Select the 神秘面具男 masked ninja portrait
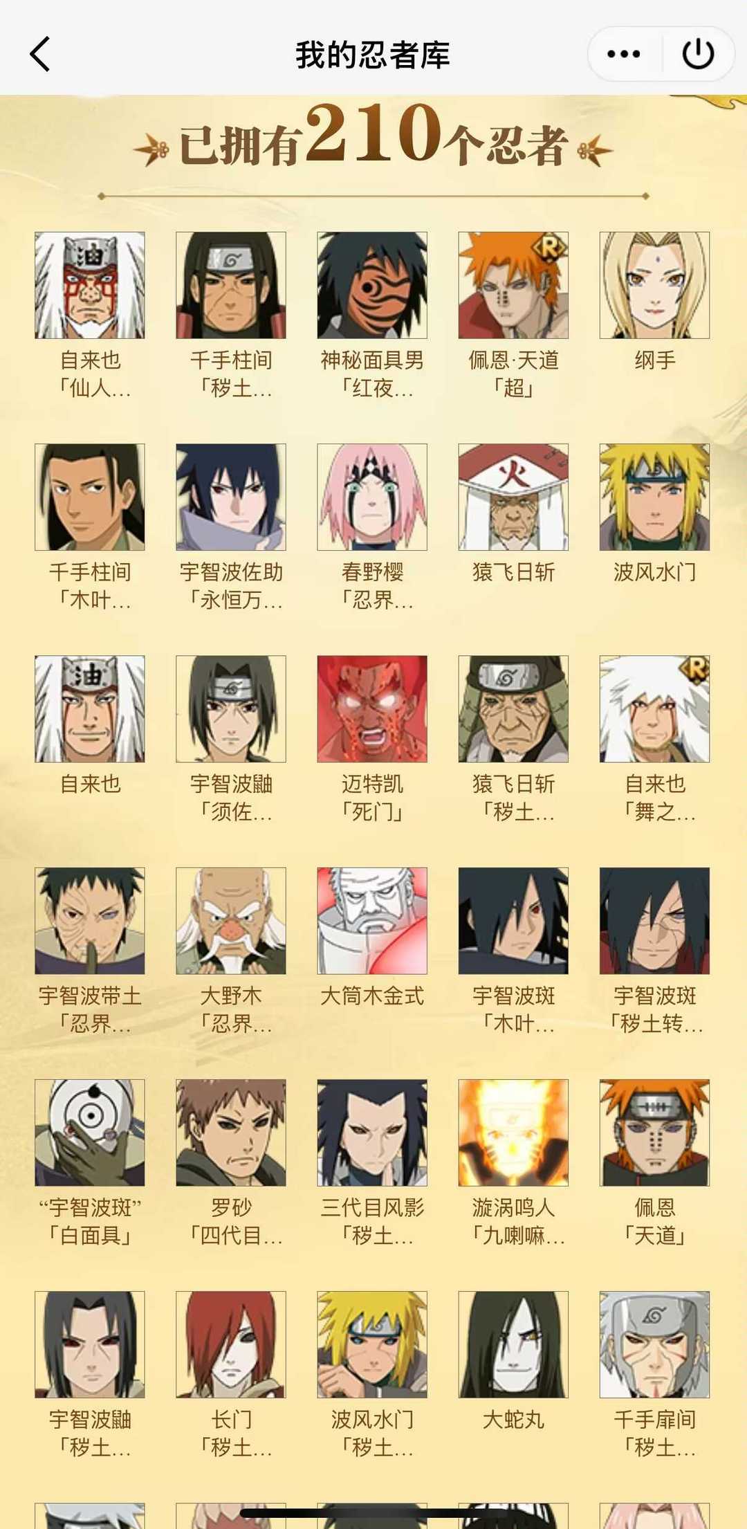The height and width of the screenshot is (1529, 747). pyautogui.click(x=372, y=285)
